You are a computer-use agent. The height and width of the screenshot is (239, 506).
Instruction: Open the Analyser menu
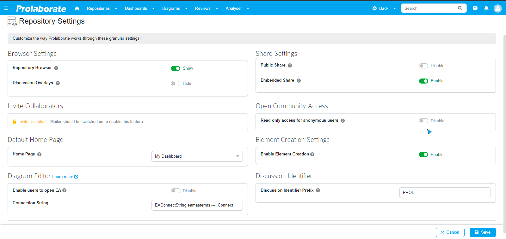(x=234, y=9)
